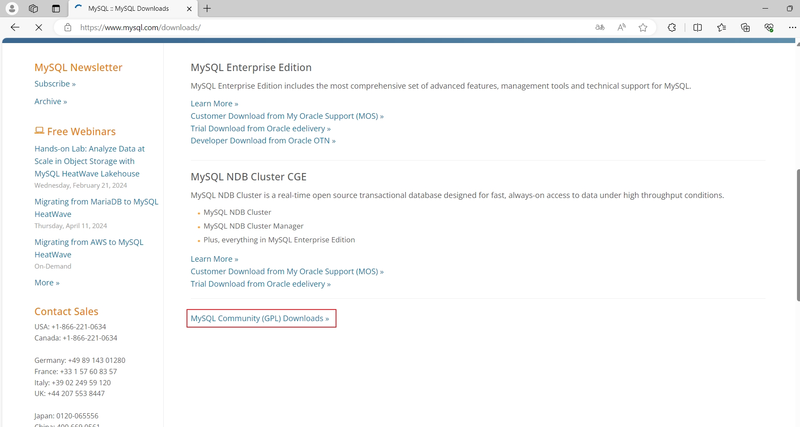This screenshot has width=800, height=427.
Task: Click the laptop icon beside Free Webinars
Action: pyautogui.click(x=39, y=130)
